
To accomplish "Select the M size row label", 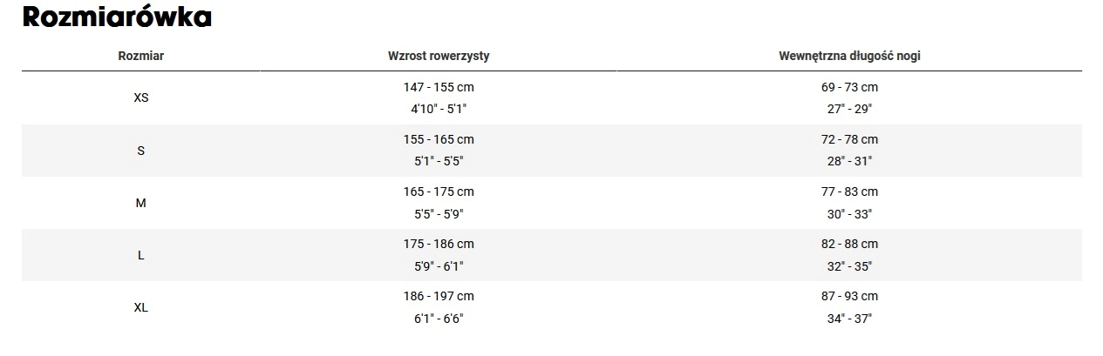I will click(x=141, y=203).
